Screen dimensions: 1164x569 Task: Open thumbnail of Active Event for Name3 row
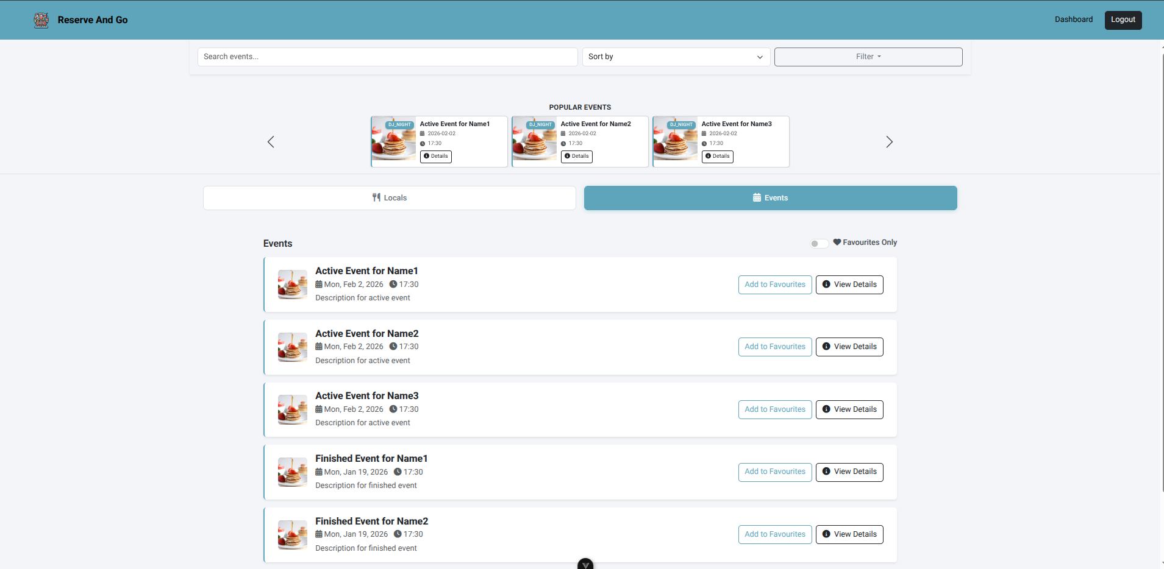point(293,409)
